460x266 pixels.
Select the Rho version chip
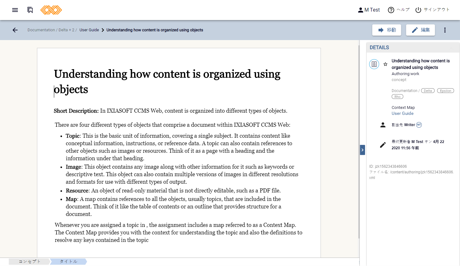(x=397, y=97)
